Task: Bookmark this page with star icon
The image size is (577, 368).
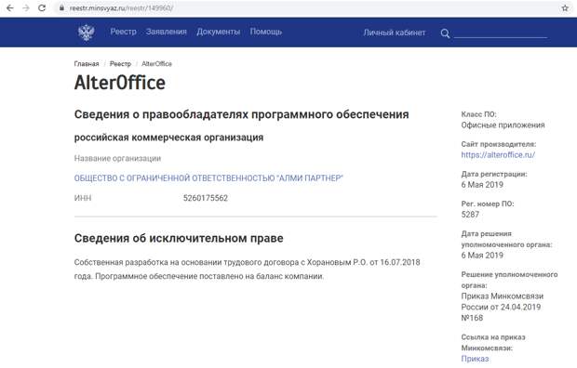Action: (x=565, y=7)
